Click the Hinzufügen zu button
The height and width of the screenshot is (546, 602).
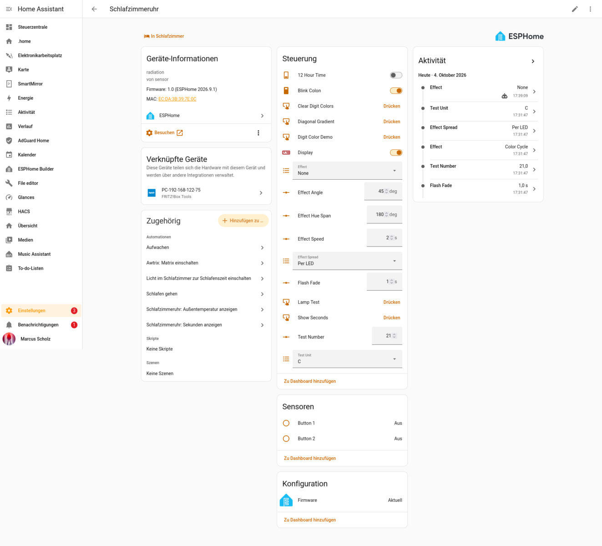click(x=243, y=221)
